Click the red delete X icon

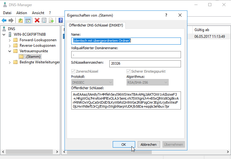coord(37,20)
